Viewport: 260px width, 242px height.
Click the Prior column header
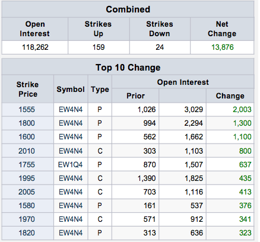point(135,96)
